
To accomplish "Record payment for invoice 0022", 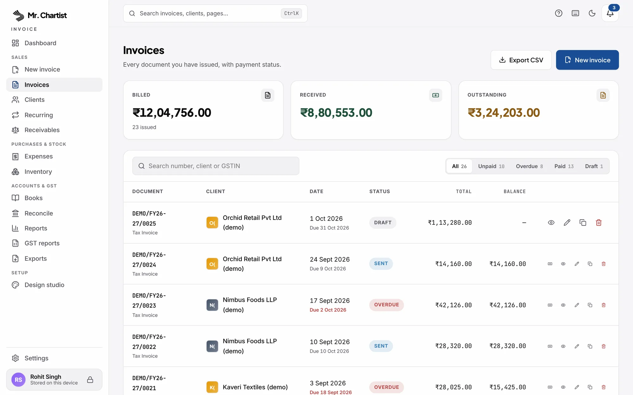I will tap(550, 346).
